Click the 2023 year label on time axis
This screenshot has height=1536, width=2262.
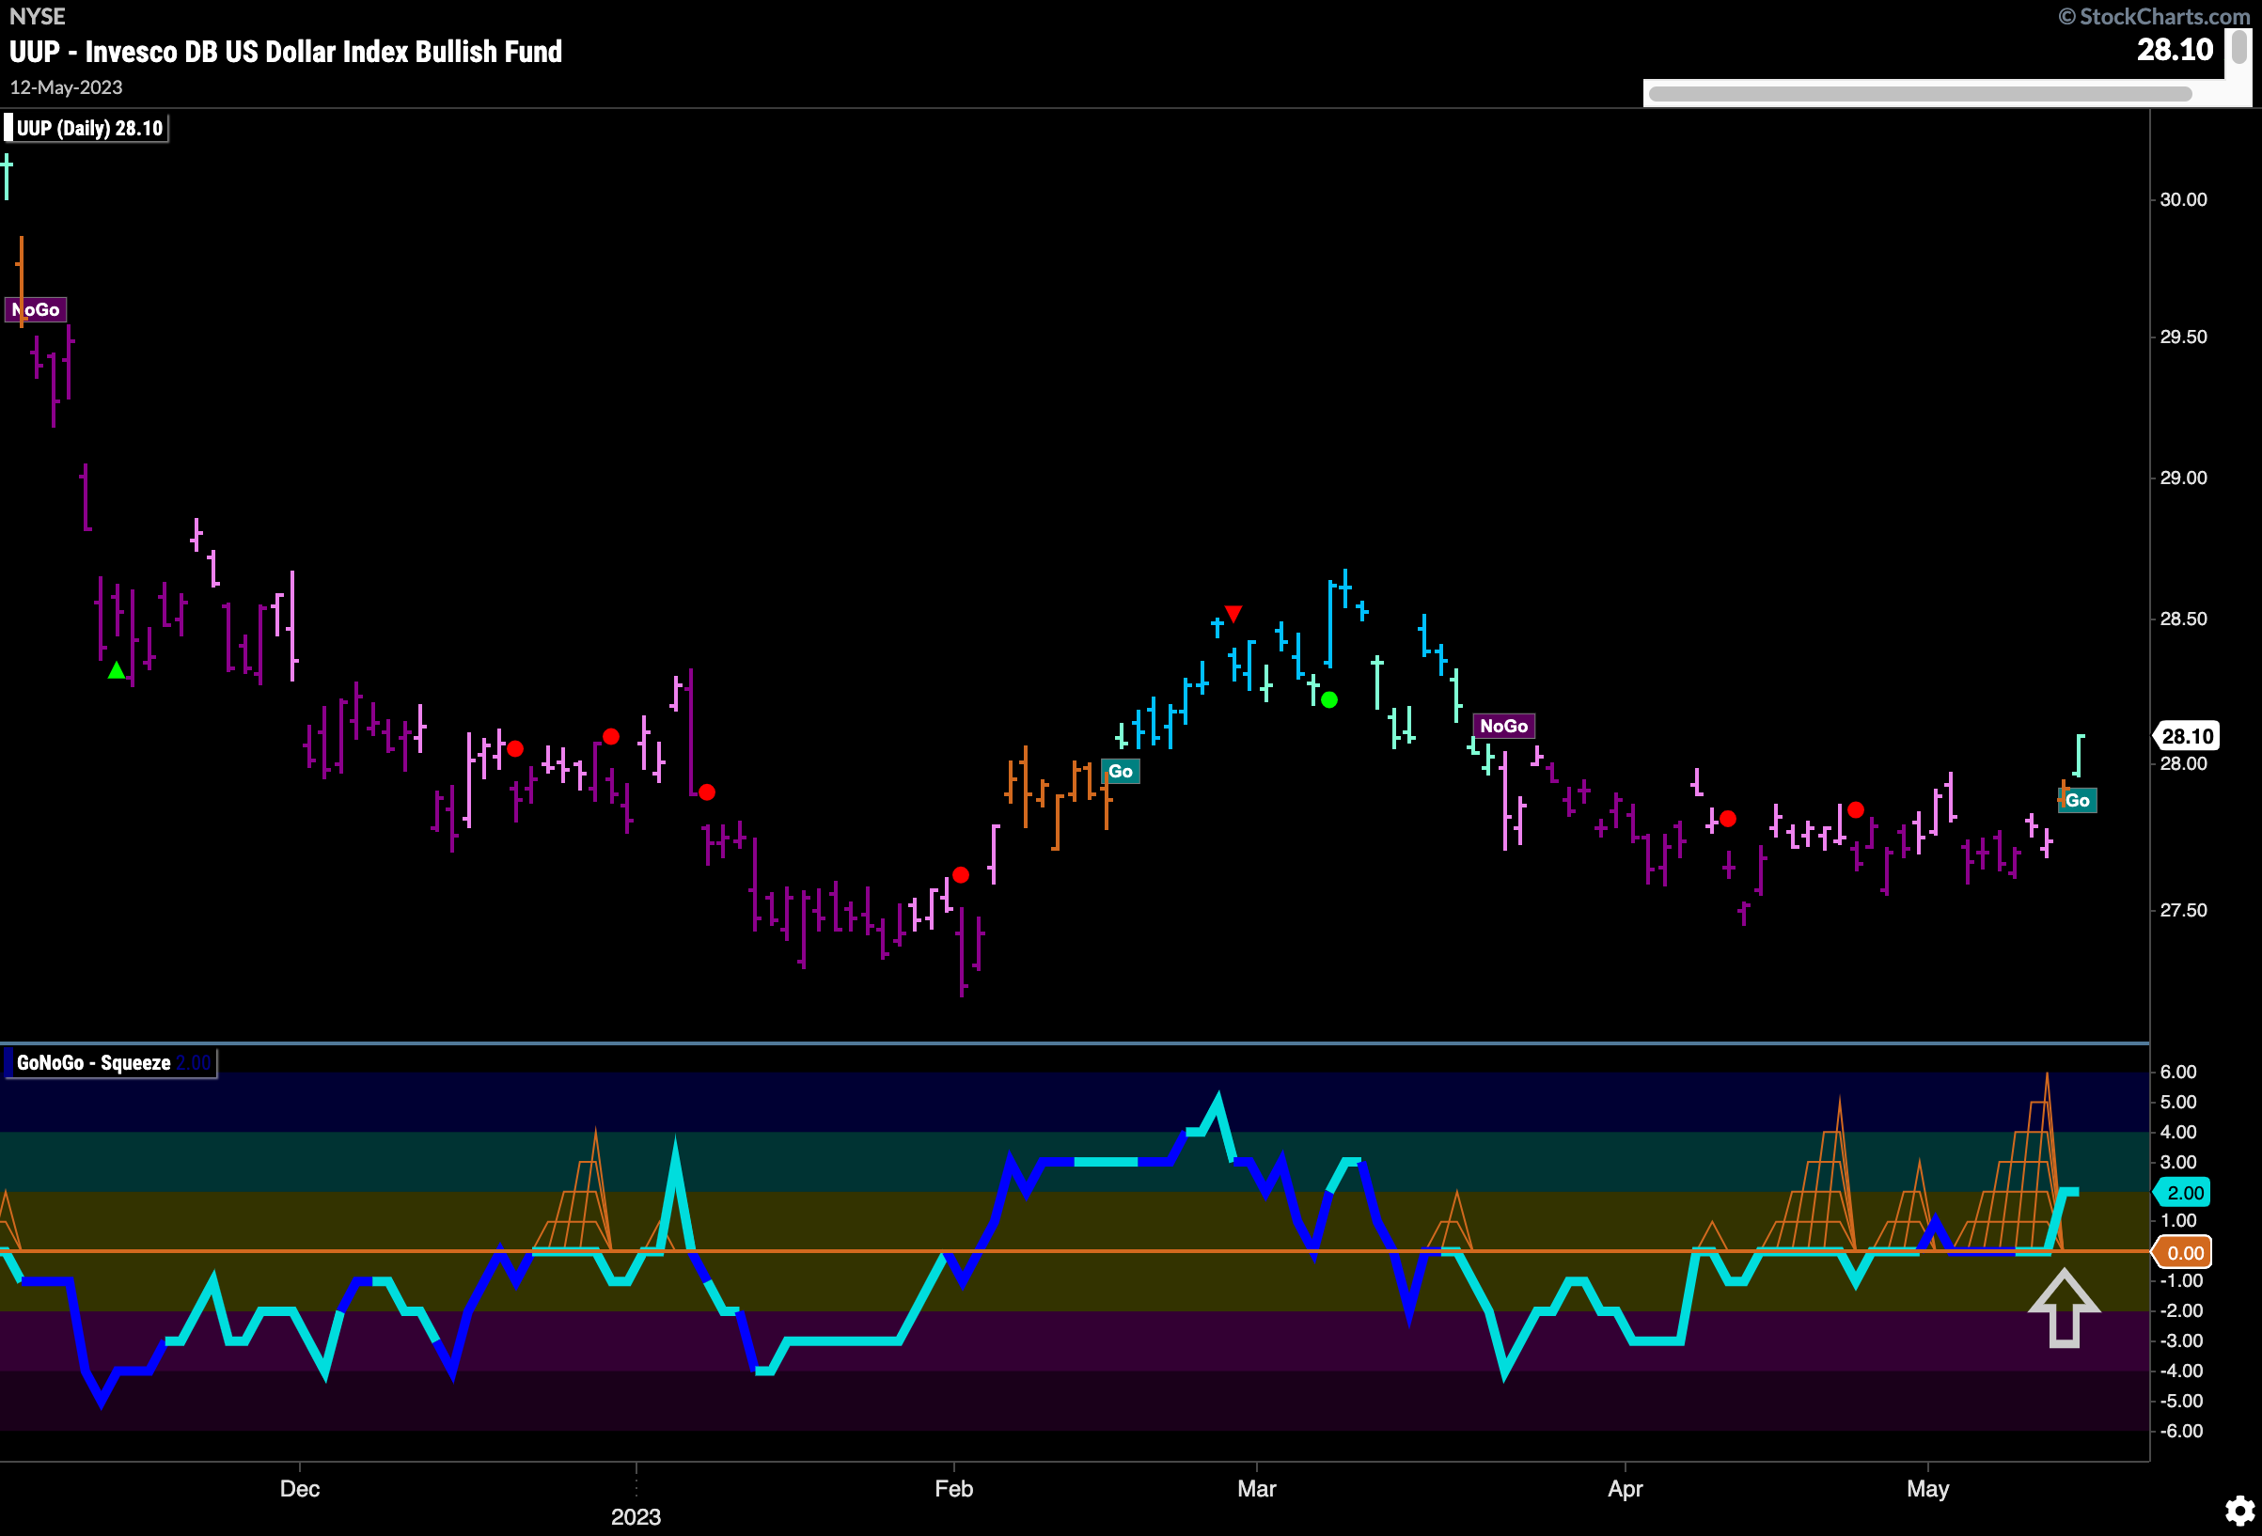[636, 1516]
